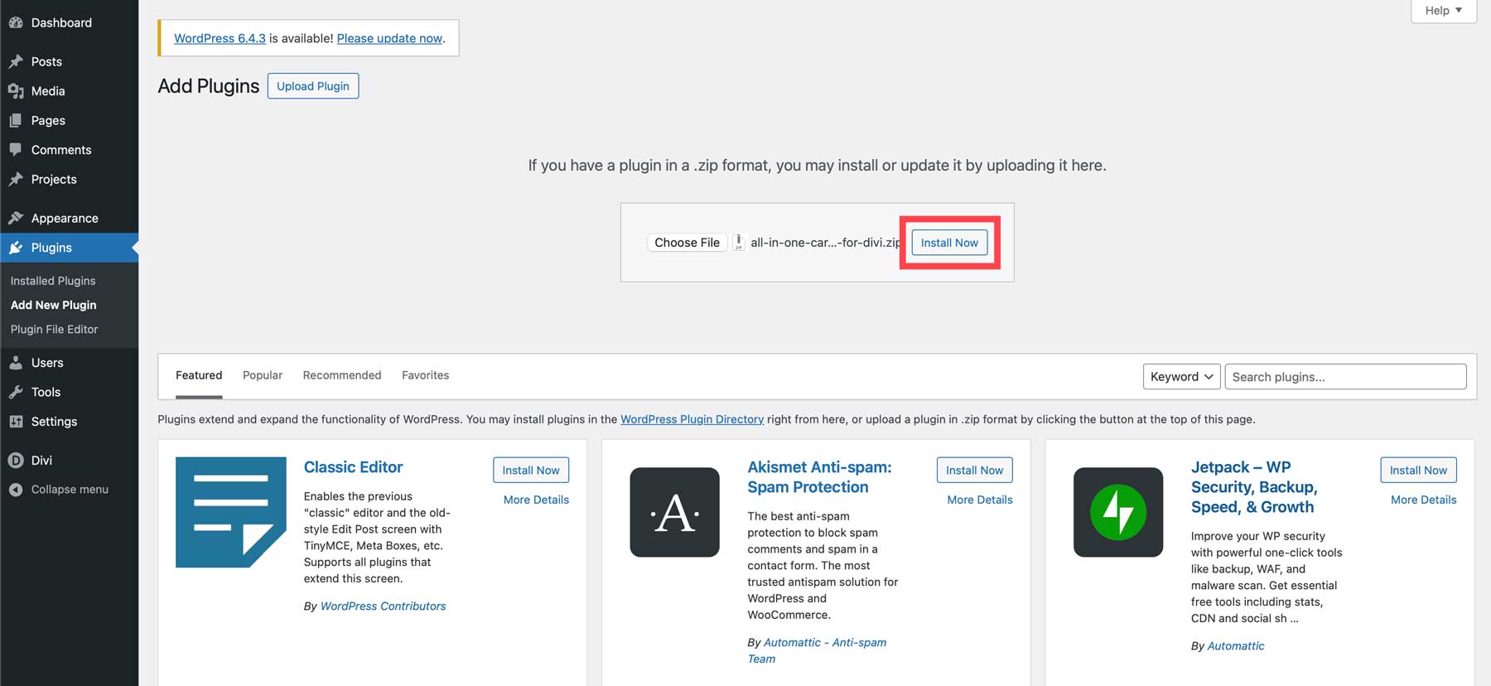Open Installed Plugins submenu item
Screen dimensions: 1491x686
(x=53, y=281)
